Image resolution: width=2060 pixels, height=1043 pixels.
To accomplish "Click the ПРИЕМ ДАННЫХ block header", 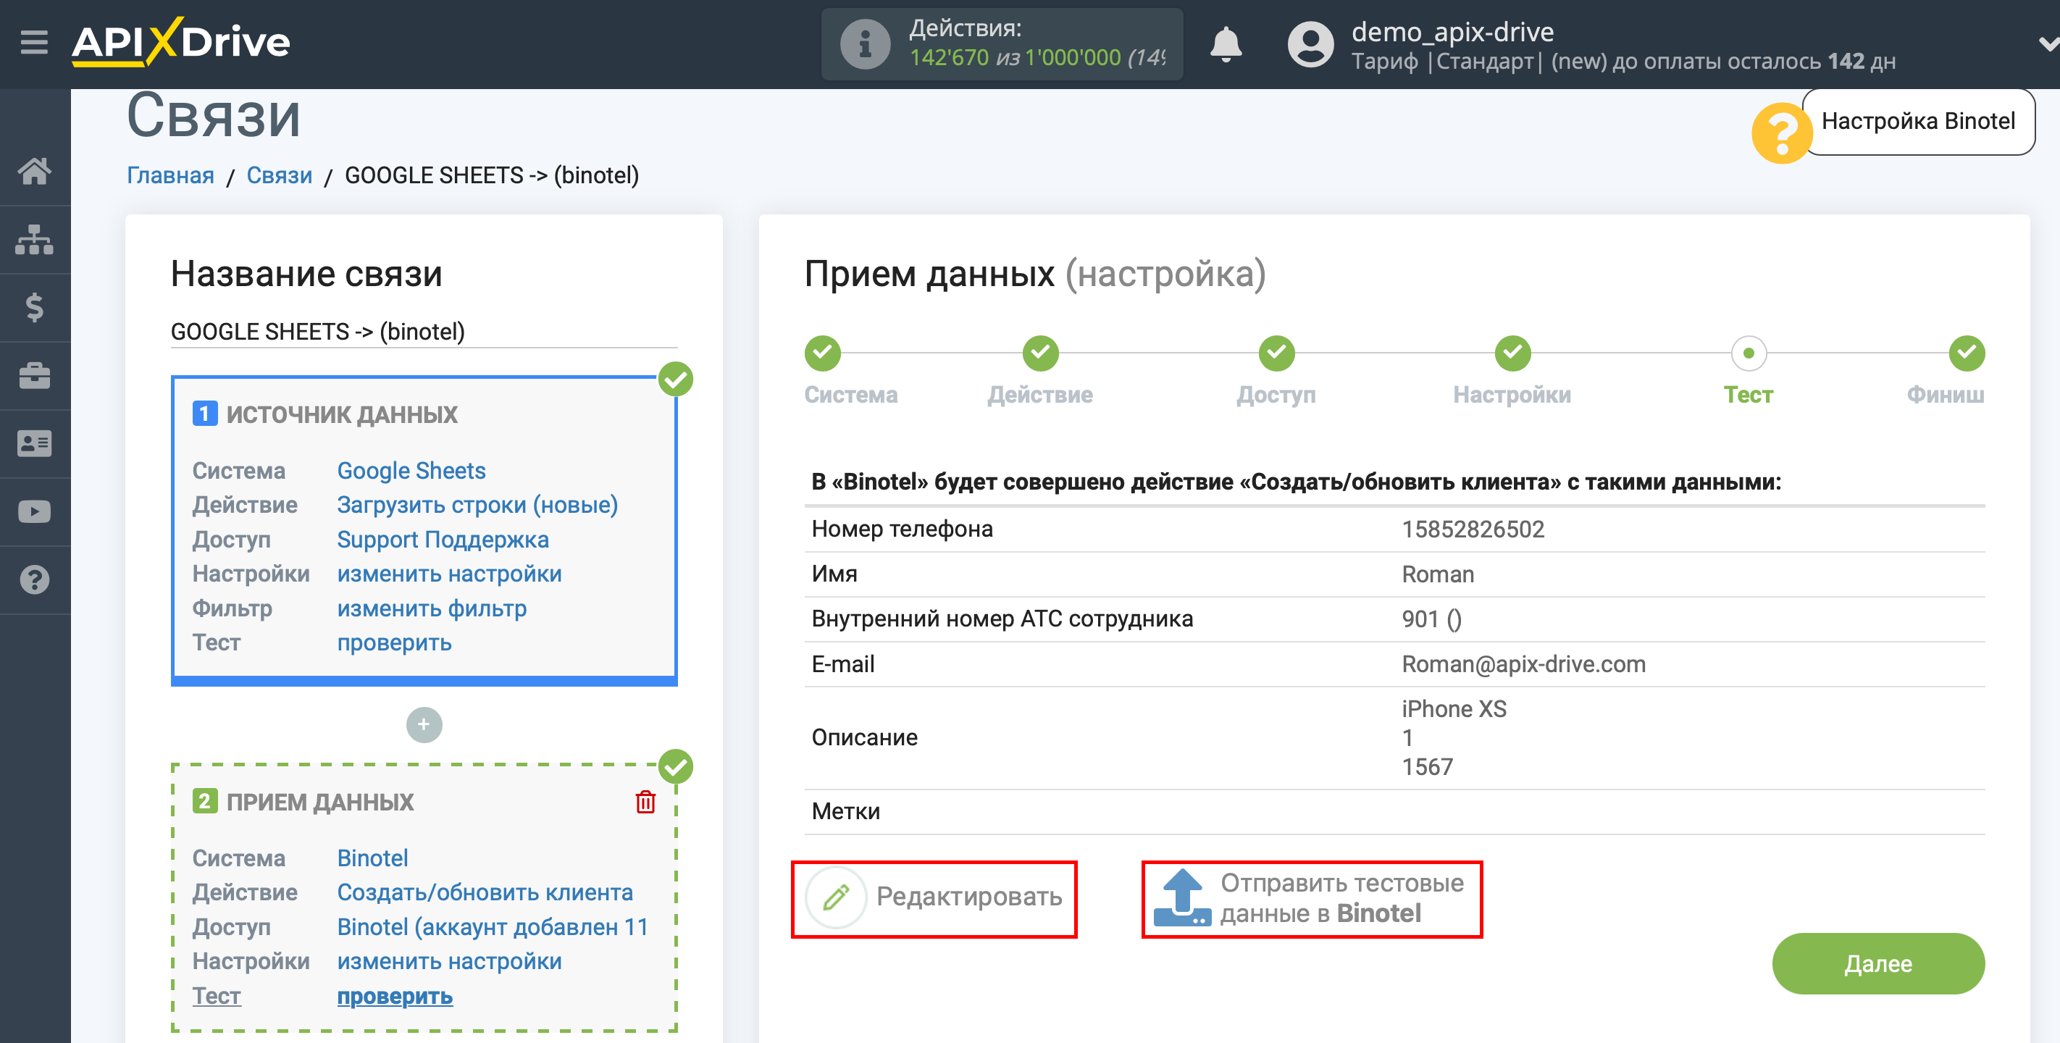I will [320, 802].
